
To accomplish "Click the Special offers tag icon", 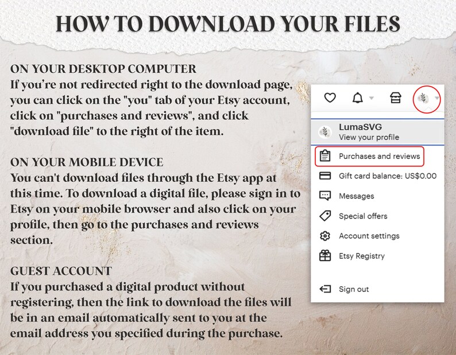I will [325, 216].
